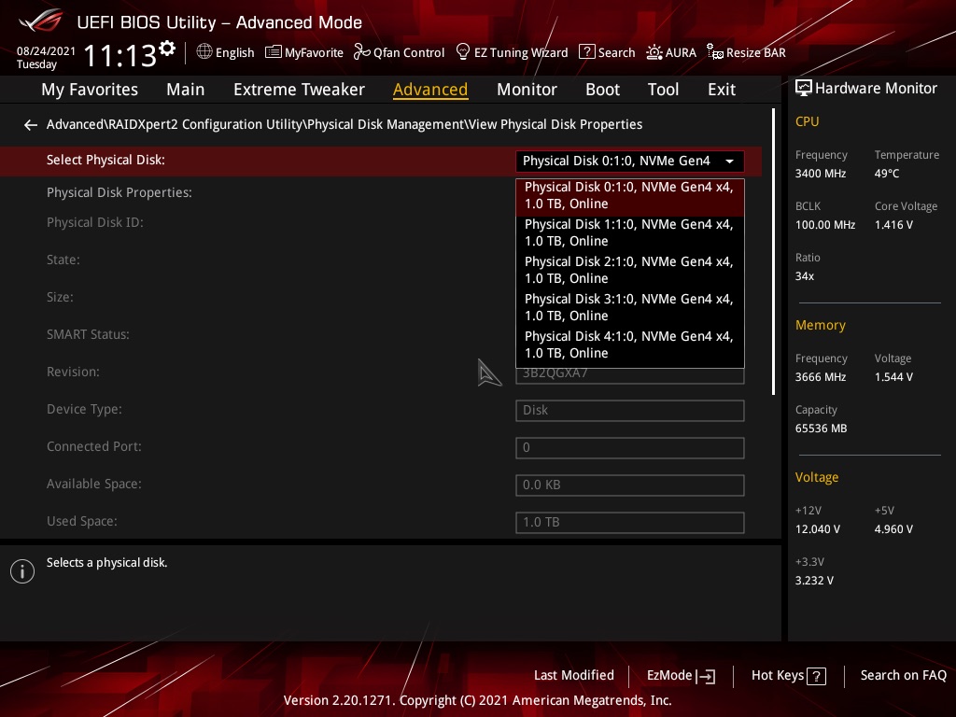Open AURA lighting icon
The width and height of the screenshot is (956, 717).
[x=654, y=52]
